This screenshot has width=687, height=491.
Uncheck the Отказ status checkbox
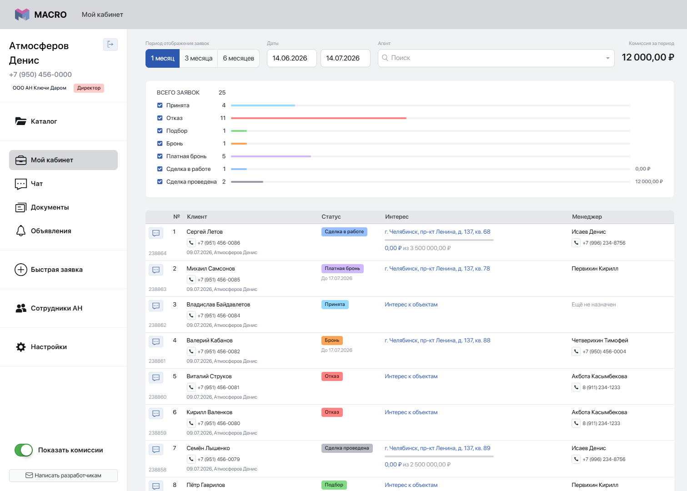(160, 118)
